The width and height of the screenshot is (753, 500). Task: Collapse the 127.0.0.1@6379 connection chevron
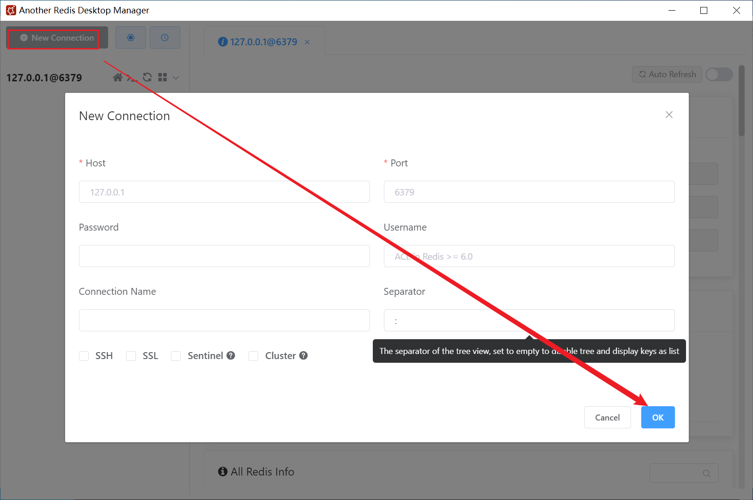[x=176, y=78]
